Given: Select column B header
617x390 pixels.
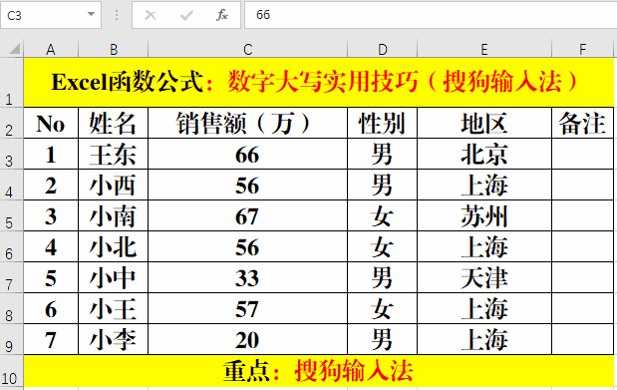Looking at the screenshot, I should pyautogui.click(x=114, y=49).
